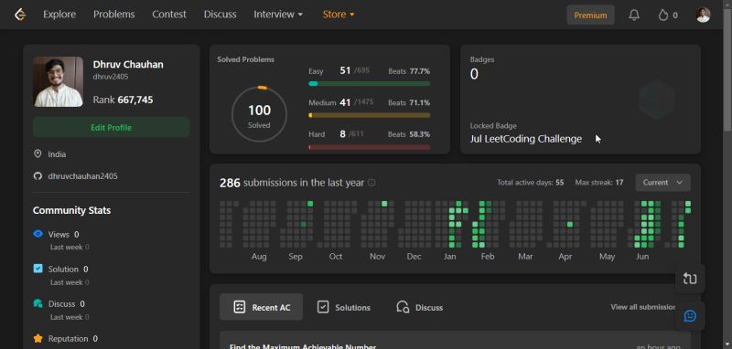Click Dhruv Chauhan's profile photo
Viewport: 732px width, 349px height.
pos(59,81)
